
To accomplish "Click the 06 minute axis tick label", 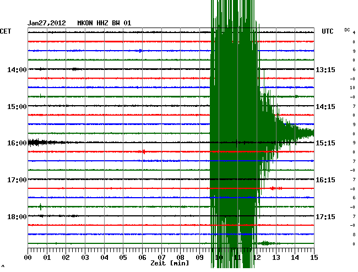I will [x=142, y=257].
